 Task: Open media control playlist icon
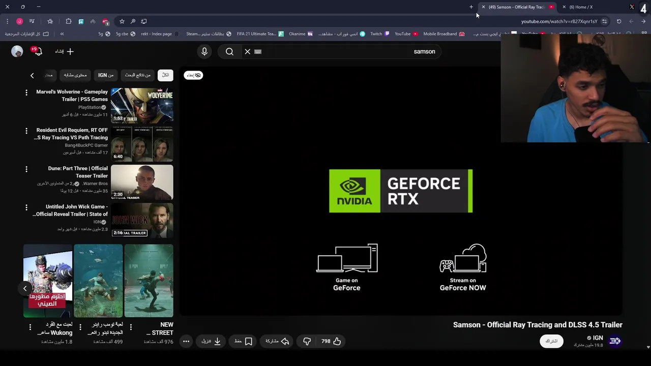(x=32, y=21)
